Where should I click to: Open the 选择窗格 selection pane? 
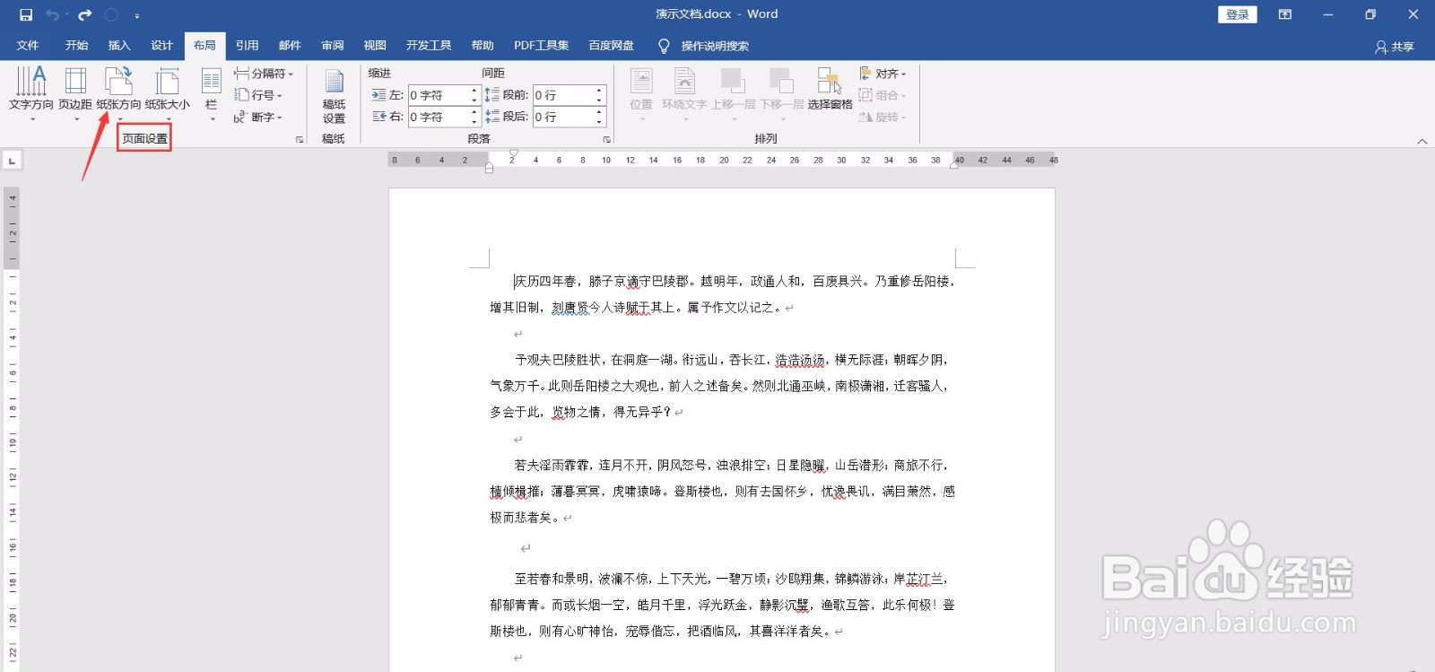[x=830, y=90]
